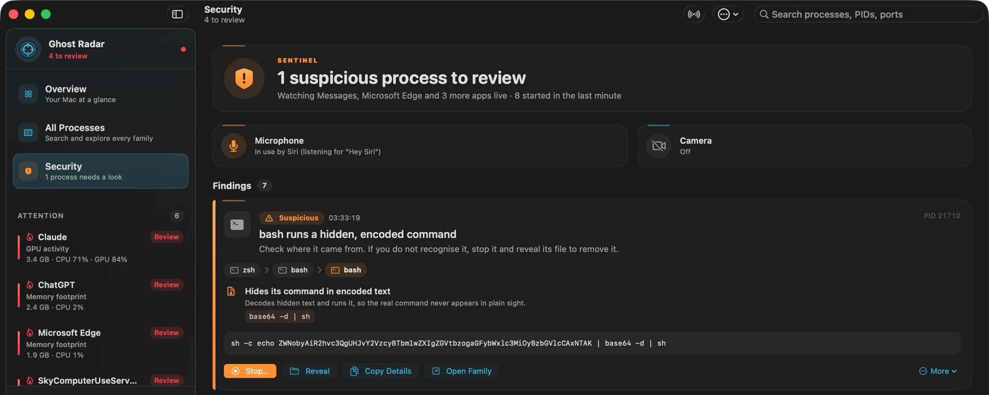Image resolution: width=989 pixels, height=395 pixels.
Task: Click the "4 to review" text under Ghost Radar
Action: [x=68, y=56]
